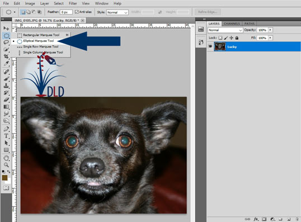Screen dimensions: 301x222
Task: Choose Subtract from selection mode
Action: coord(34,12)
